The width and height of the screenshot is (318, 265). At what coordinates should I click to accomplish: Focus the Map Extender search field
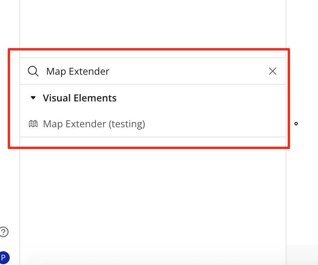154,72
